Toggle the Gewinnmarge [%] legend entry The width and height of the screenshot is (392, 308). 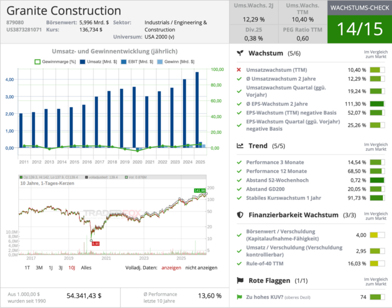(x=55, y=62)
